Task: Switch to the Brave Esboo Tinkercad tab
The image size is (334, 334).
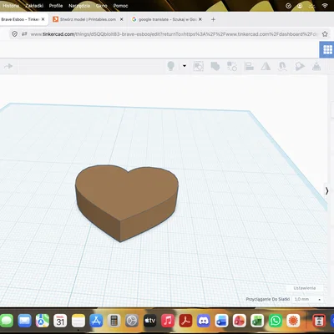Action: coord(20,19)
